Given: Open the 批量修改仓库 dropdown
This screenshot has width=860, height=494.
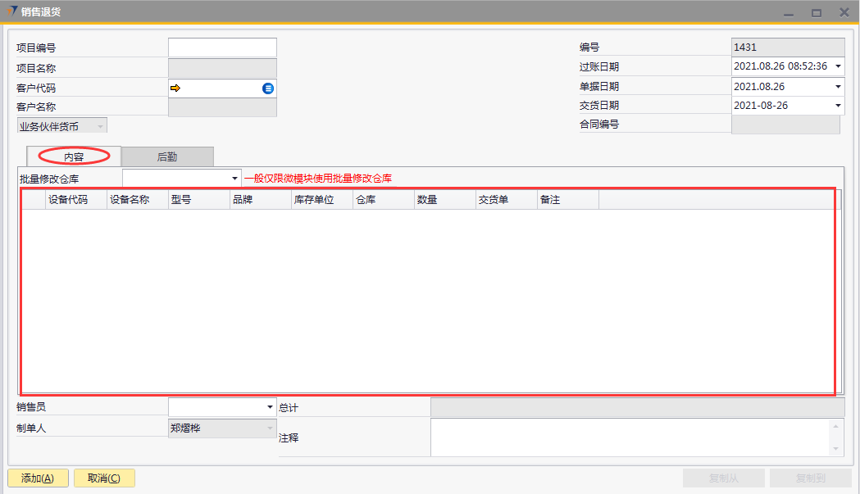Looking at the screenshot, I should [234, 178].
